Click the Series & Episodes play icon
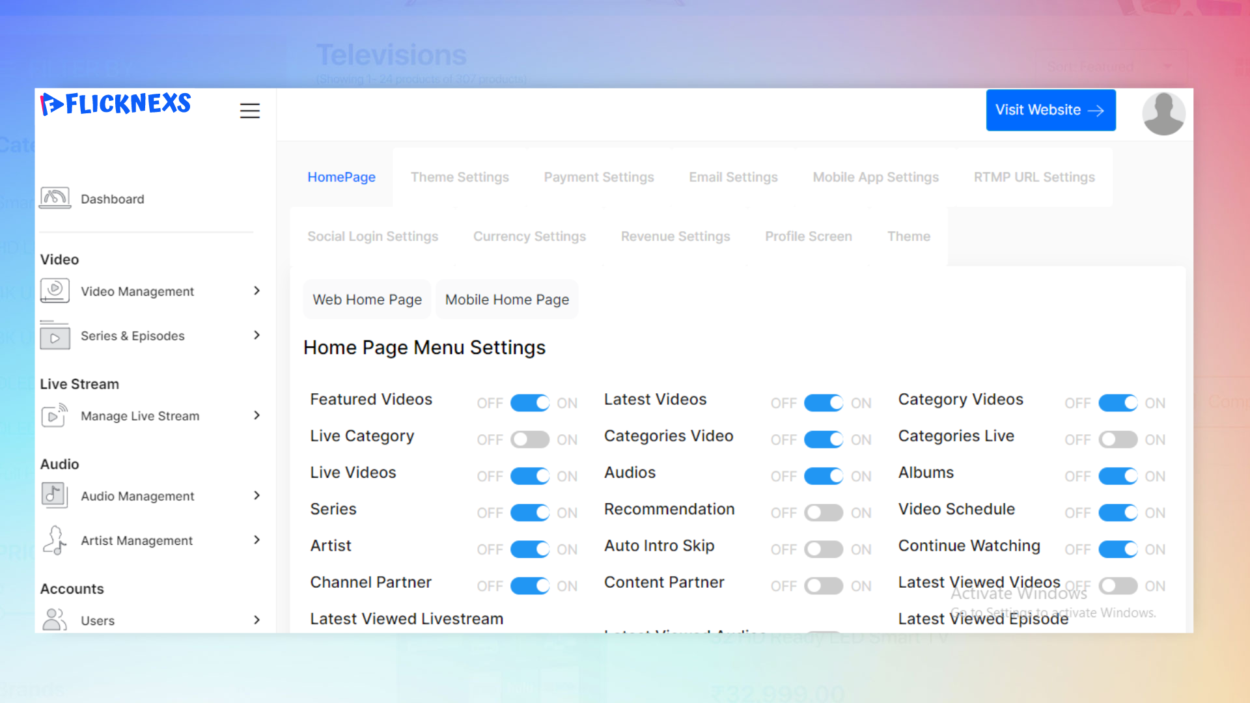The height and width of the screenshot is (703, 1250). tap(55, 336)
